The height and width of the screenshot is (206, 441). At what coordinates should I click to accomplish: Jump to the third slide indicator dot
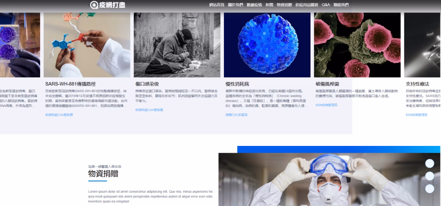(x=429, y=189)
